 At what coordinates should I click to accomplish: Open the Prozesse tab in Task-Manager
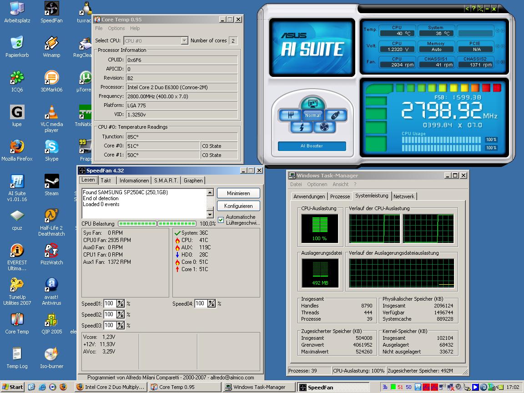pos(340,196)
